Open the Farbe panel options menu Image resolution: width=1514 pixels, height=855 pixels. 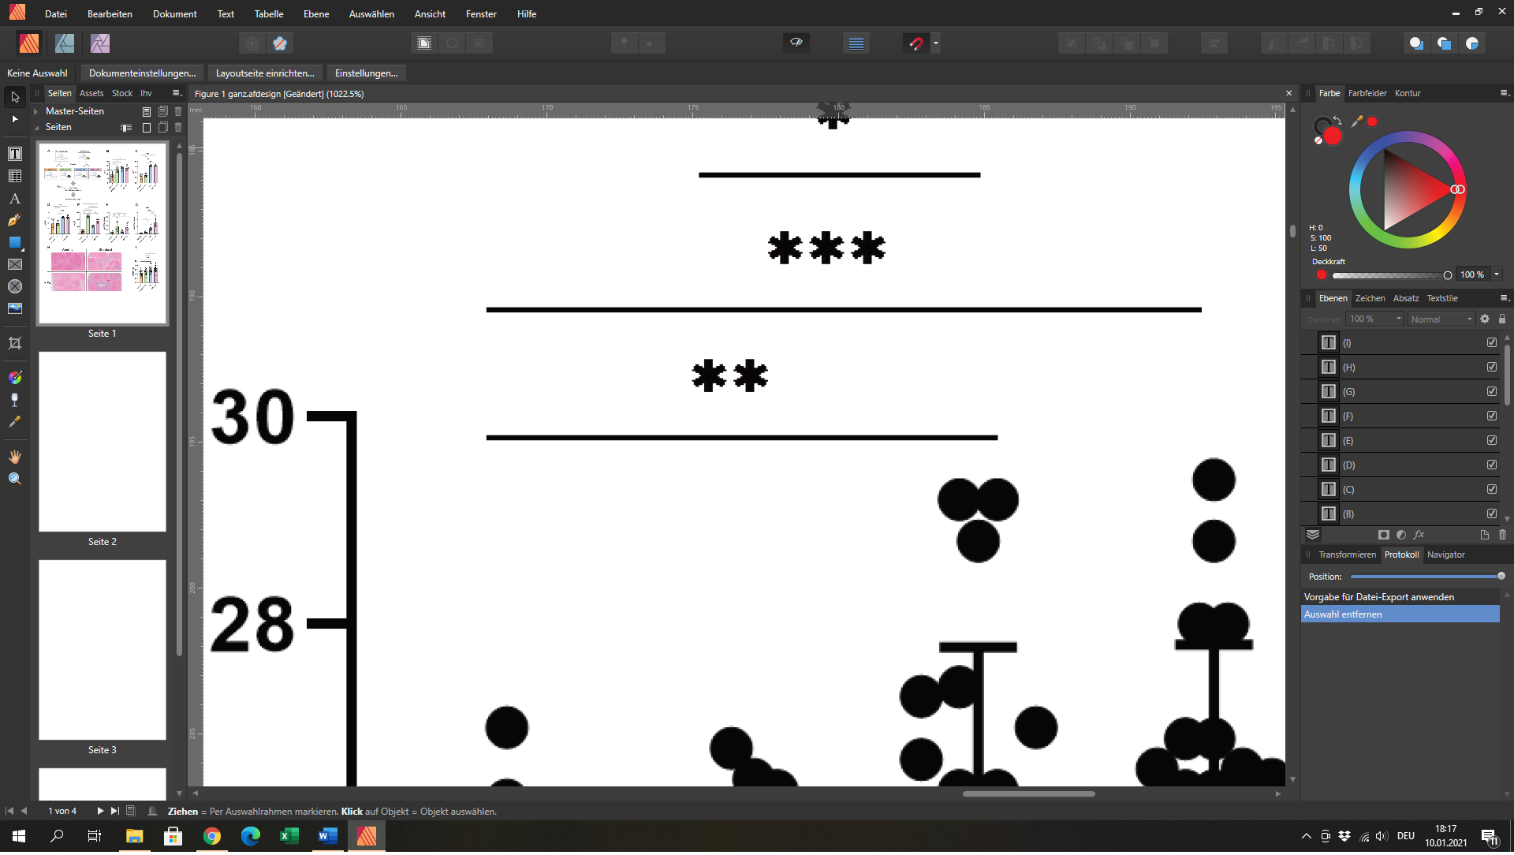tap(1504, 93)
